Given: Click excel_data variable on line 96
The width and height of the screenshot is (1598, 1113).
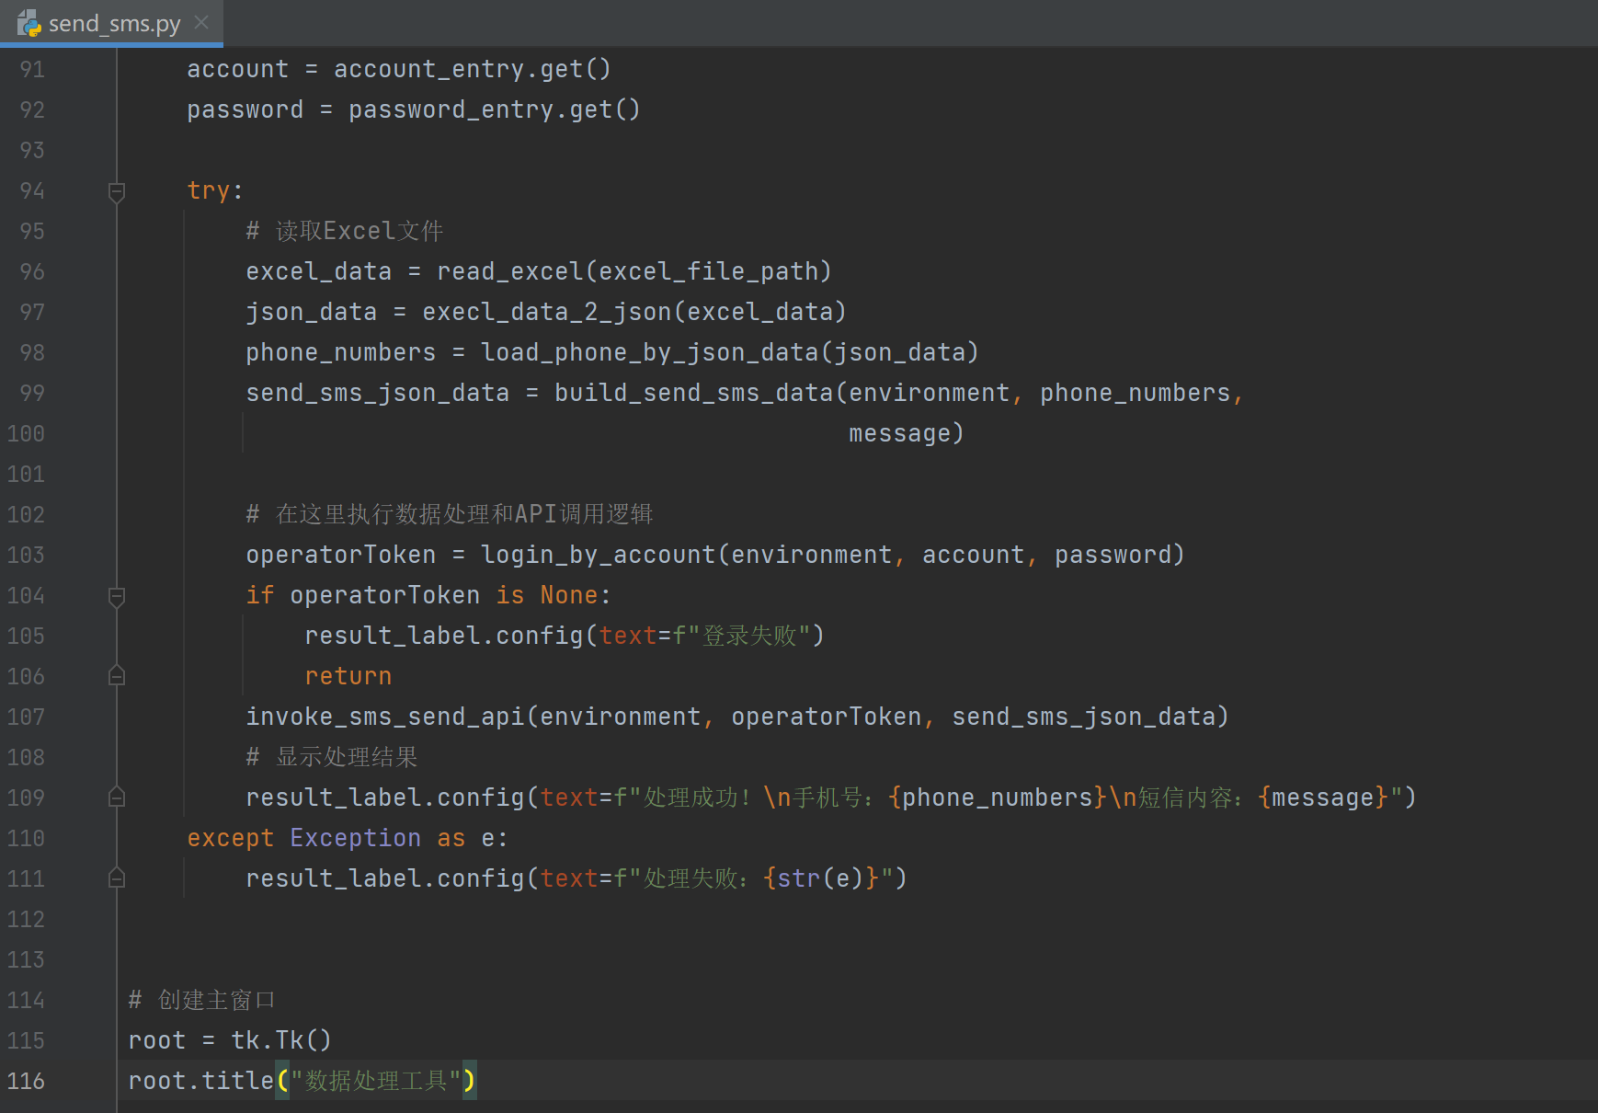Looking at the screenshot, I should pyautogui.click(x=319, y=271).
